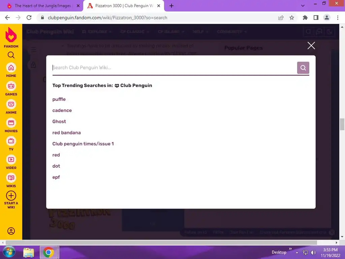This screenshot has height=259, width=345.
Task: Go forward in browser history
Action: pos(18,18)
